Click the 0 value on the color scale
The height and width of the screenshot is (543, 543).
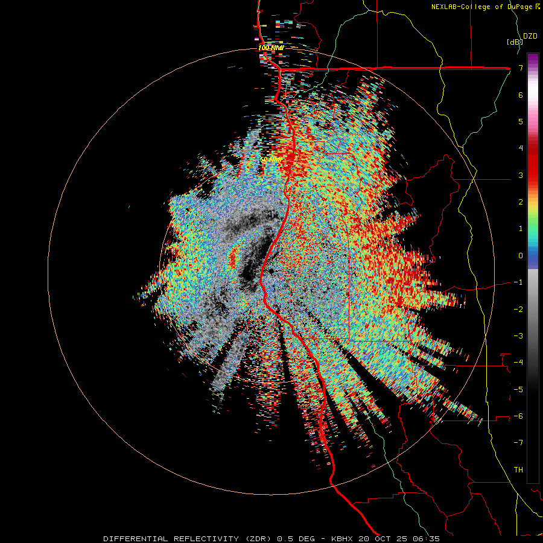[x=521, y=256]
